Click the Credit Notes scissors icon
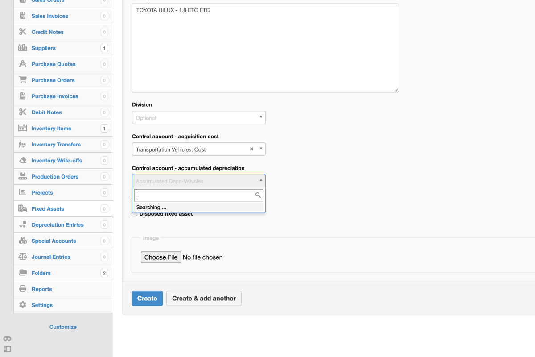This screenshot has width=535, height=357. tap(23, 32)
